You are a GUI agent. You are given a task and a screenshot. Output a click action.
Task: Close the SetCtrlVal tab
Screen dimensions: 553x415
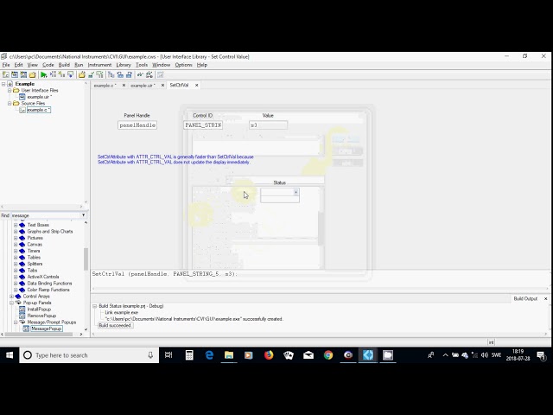coord(197,85)
